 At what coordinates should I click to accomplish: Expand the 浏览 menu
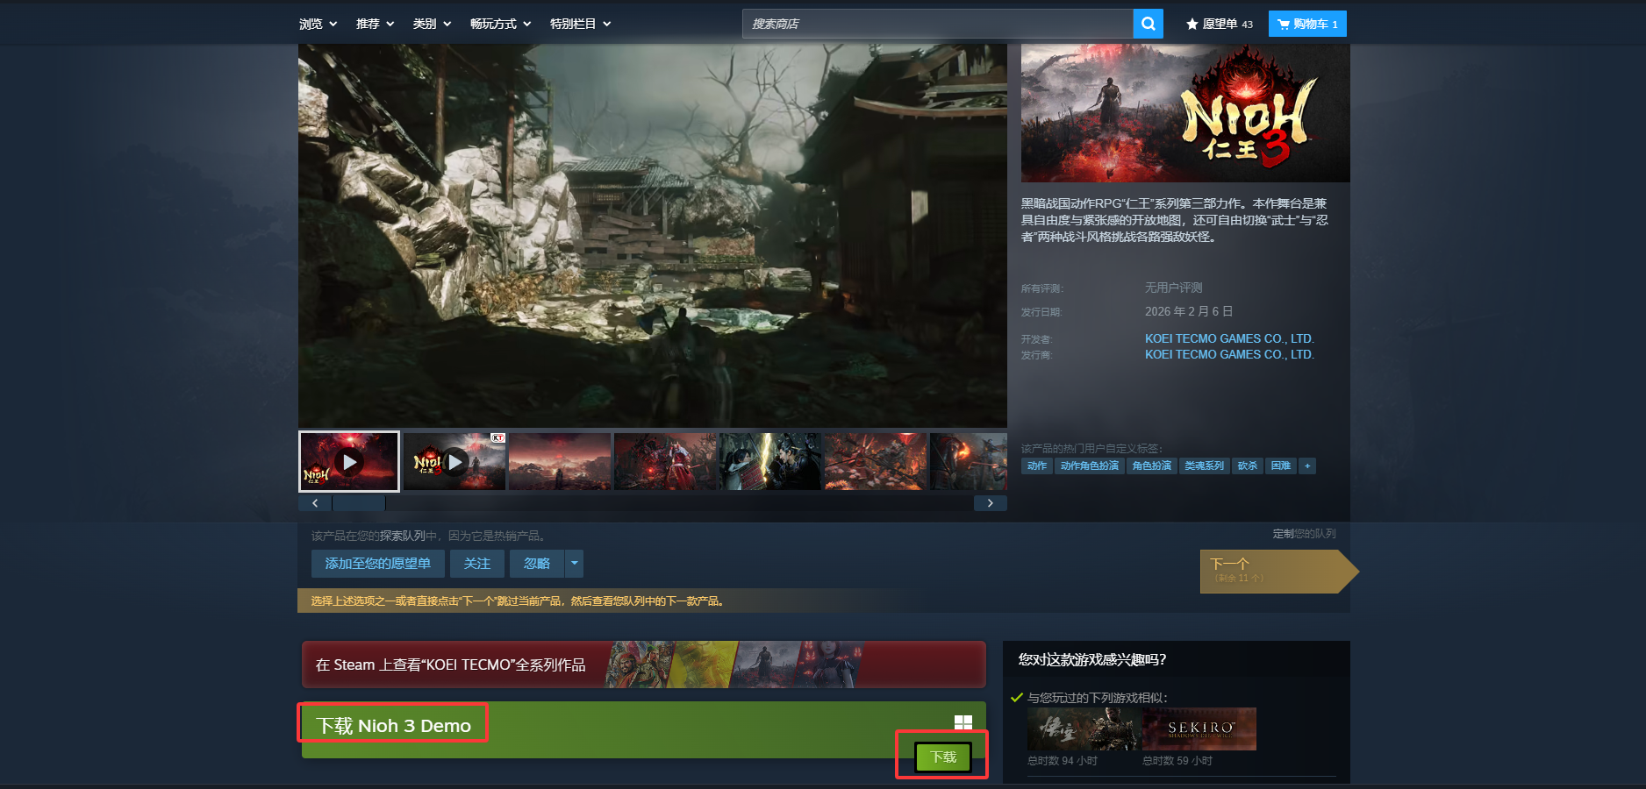pyautogui.click(x=318, y=24)
